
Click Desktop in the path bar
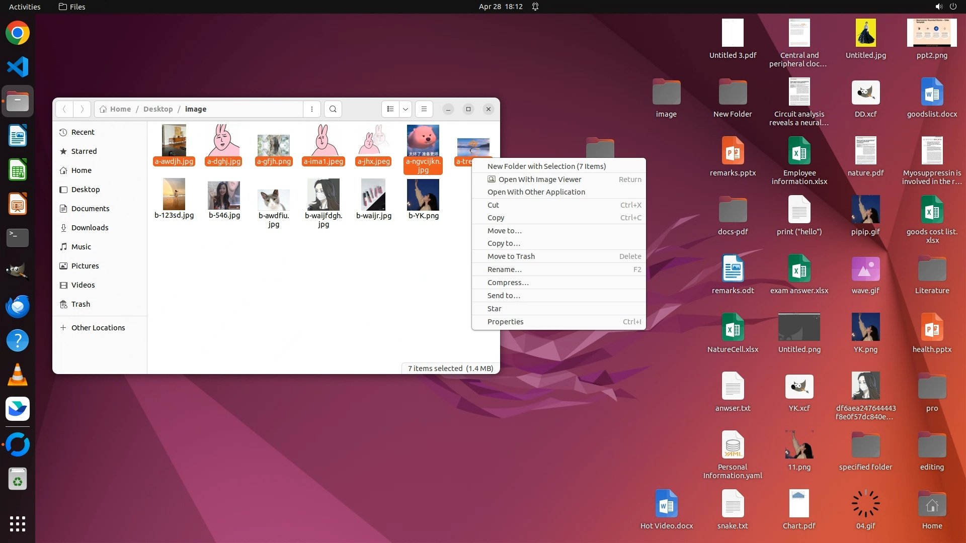157,109
